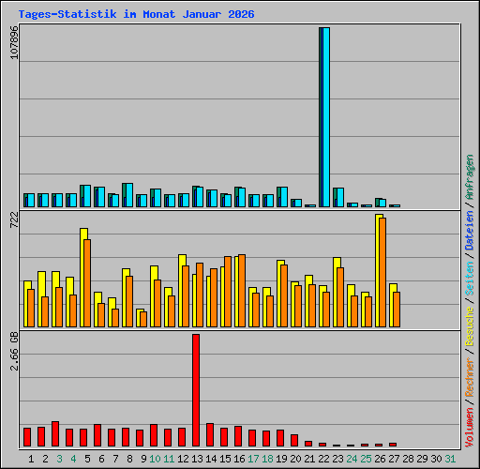Screen dimensions: 480x469
Task: Click the tall red volume bar for day 13
Action: pos(196,390)
